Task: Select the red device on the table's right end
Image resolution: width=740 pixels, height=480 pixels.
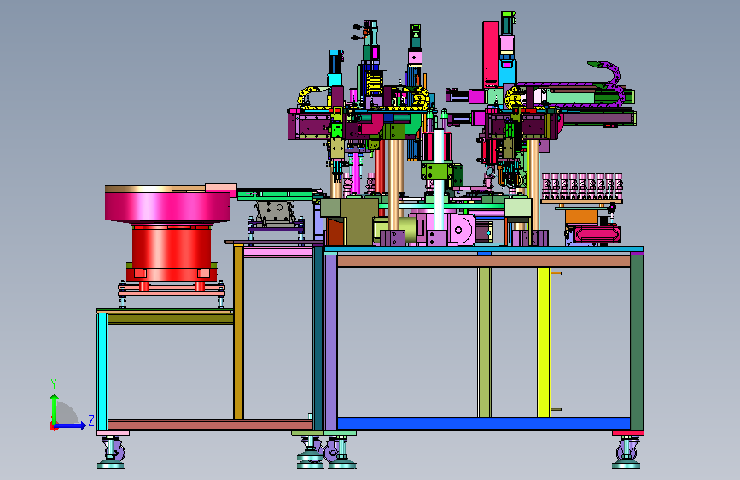Action: tap(596, 235)
